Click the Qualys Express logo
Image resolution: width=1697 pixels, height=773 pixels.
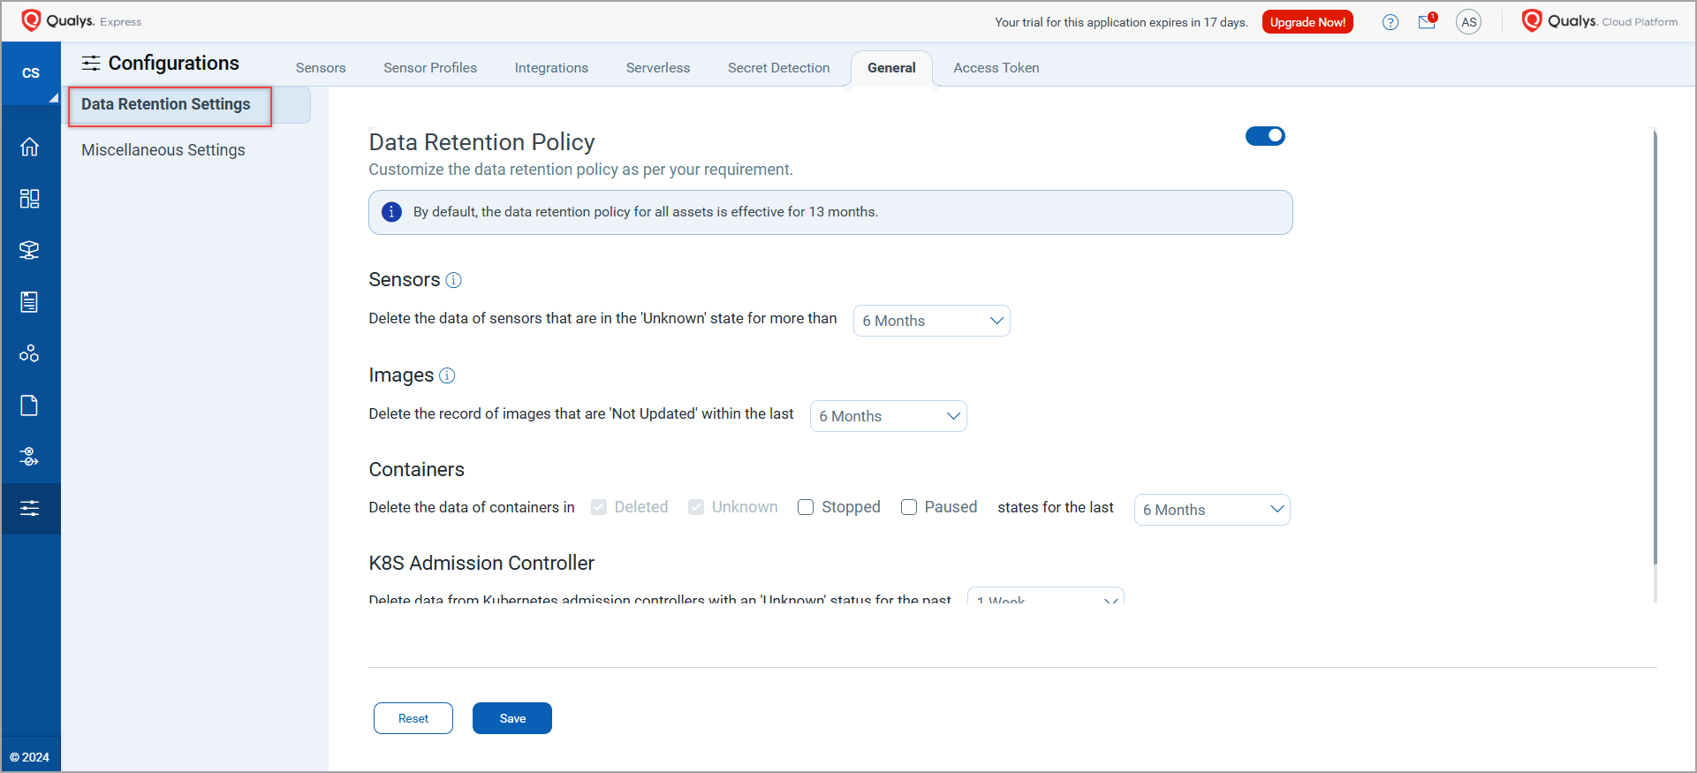(x=81, y=20)
